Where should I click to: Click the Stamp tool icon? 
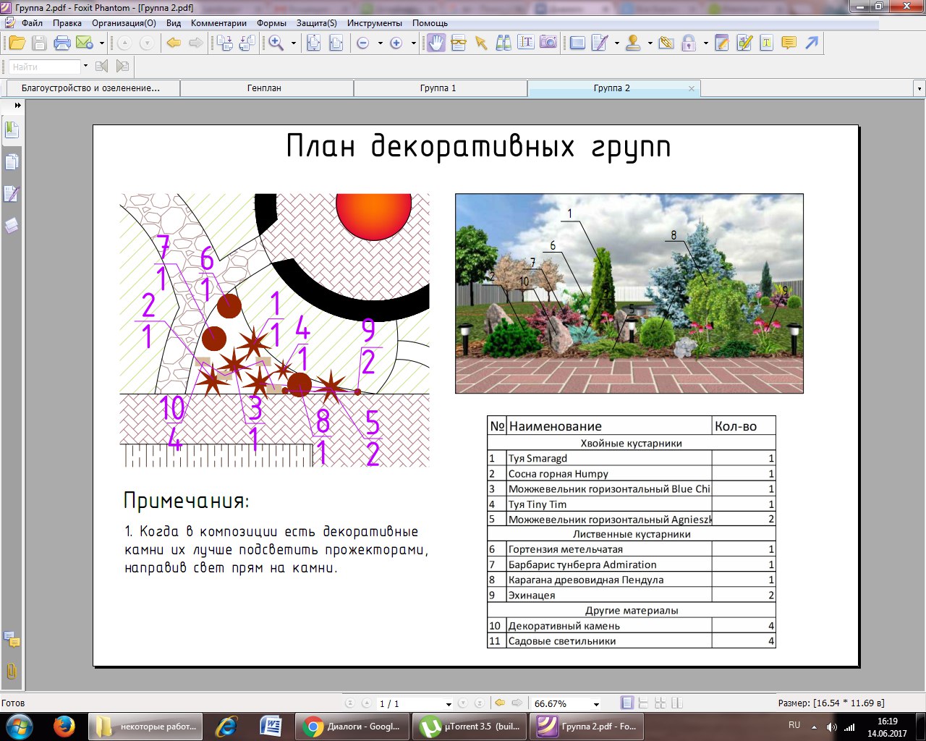633,43
